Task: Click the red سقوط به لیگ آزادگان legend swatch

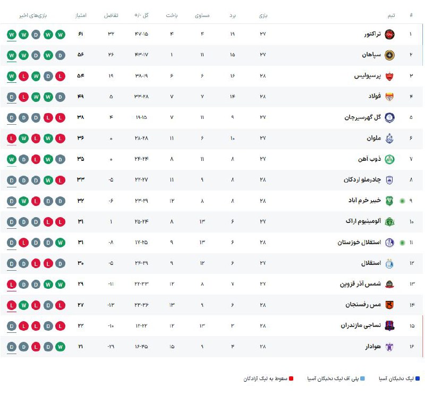Action: 291,379
